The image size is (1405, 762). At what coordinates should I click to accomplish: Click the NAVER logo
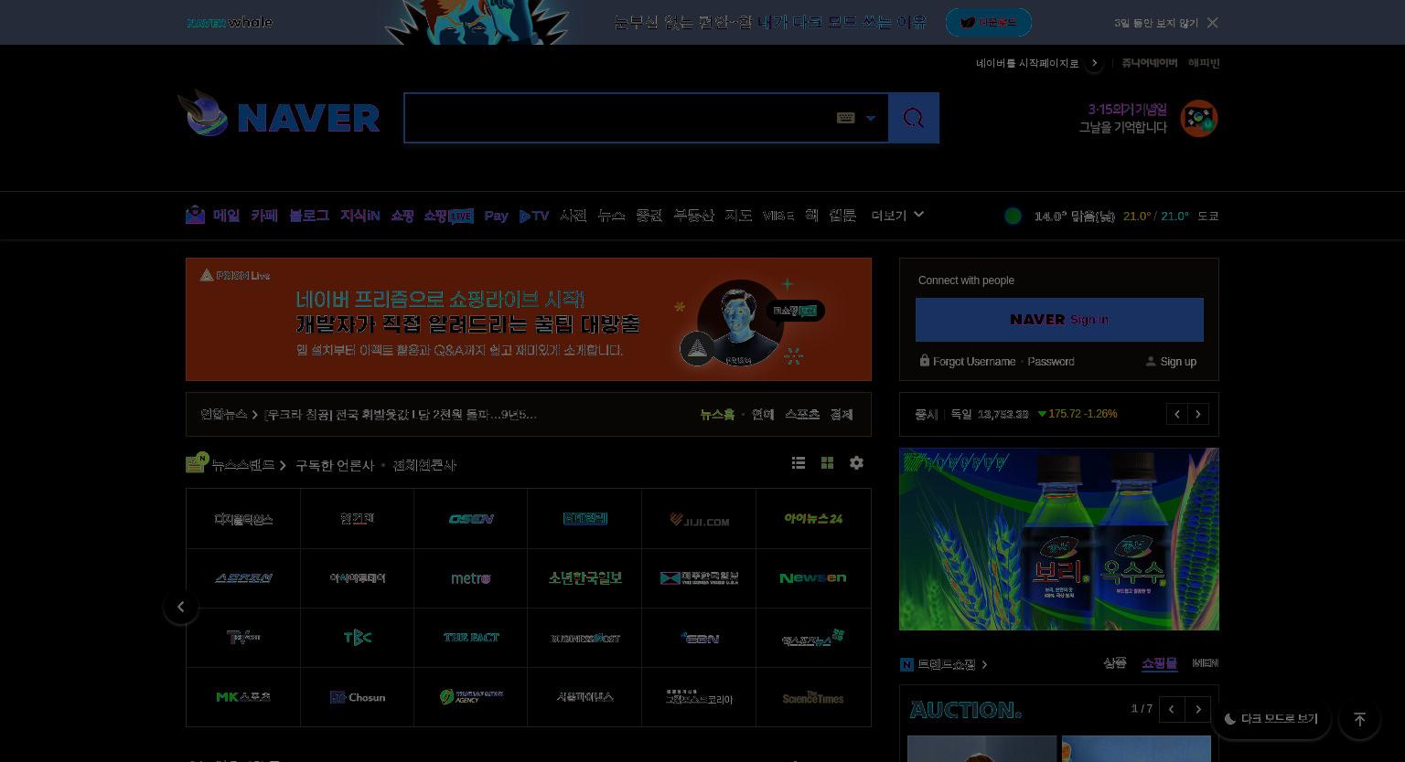pos(308,119)
